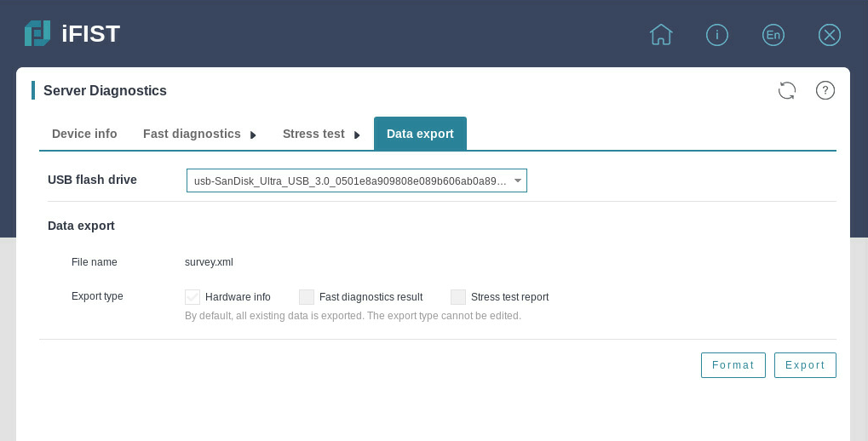This screenshot has height=441, width=868.
Task: Switch to the Device info tab
Action: pyautogui.click(x=84, y=134)
